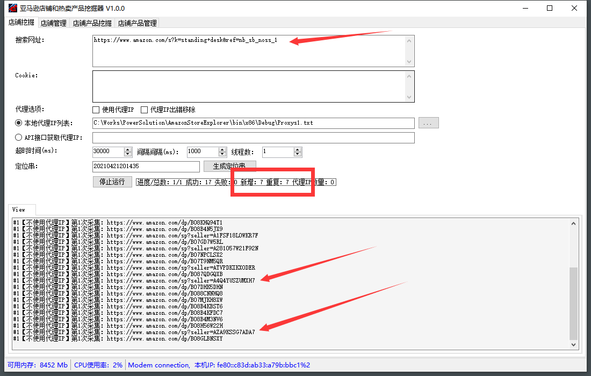Select the log line with seller=A1FSF18LOWKR7F

pos(136,235)
